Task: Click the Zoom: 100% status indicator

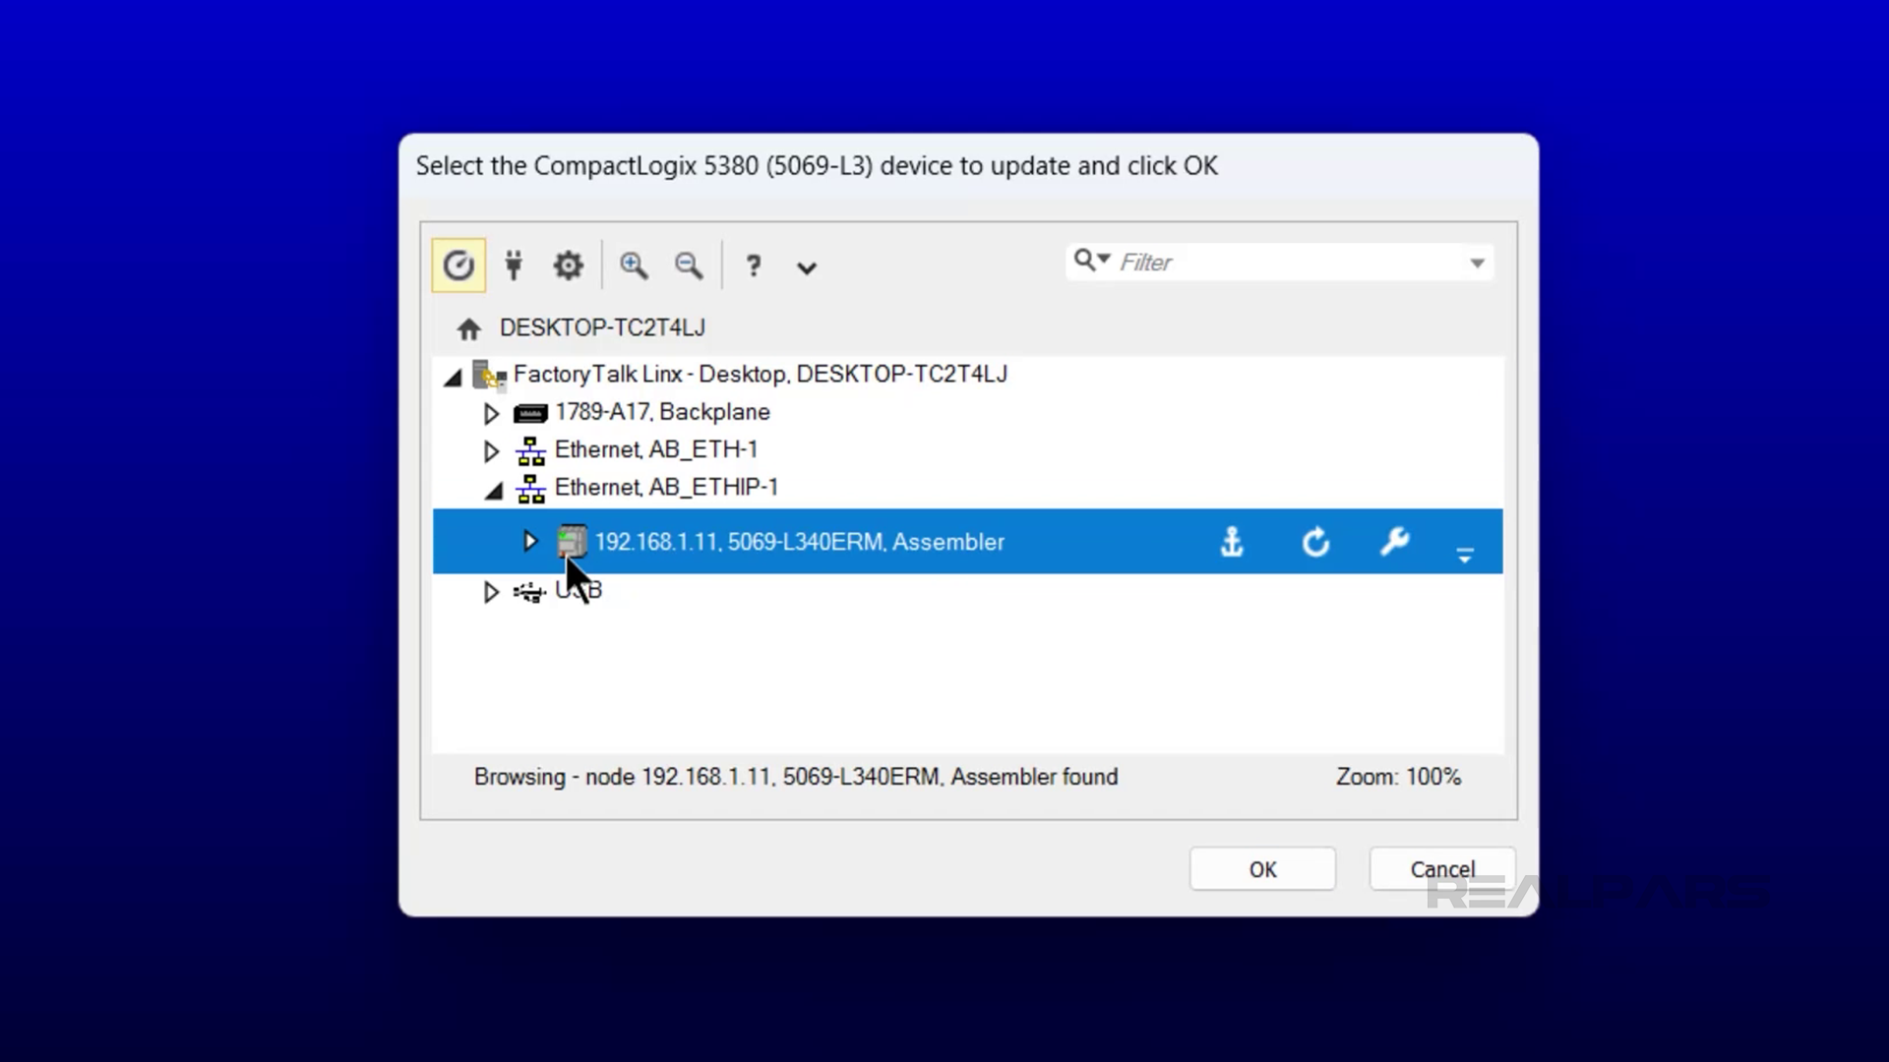Action: pos(1398,777)
